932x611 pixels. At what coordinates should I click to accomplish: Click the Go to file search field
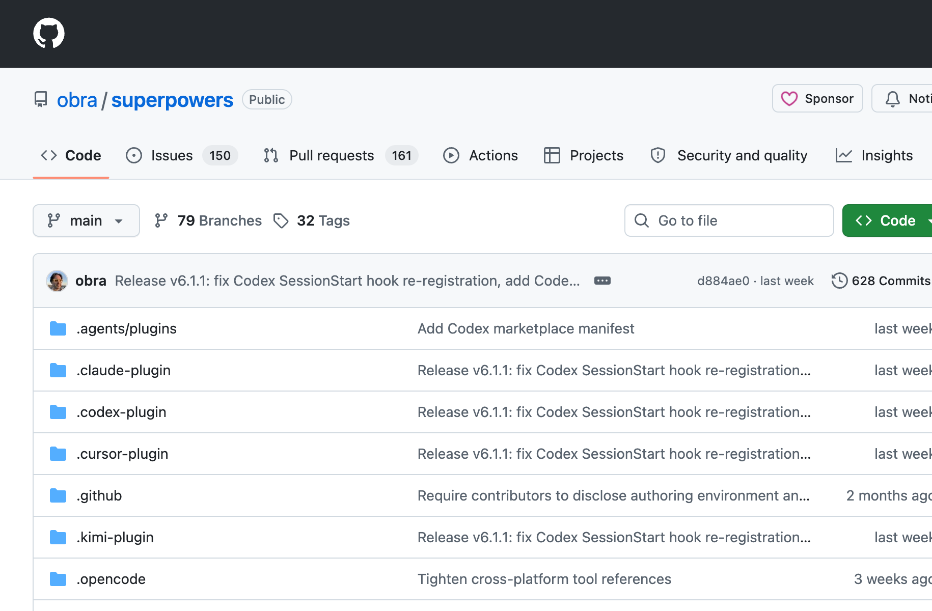(729, 220)
